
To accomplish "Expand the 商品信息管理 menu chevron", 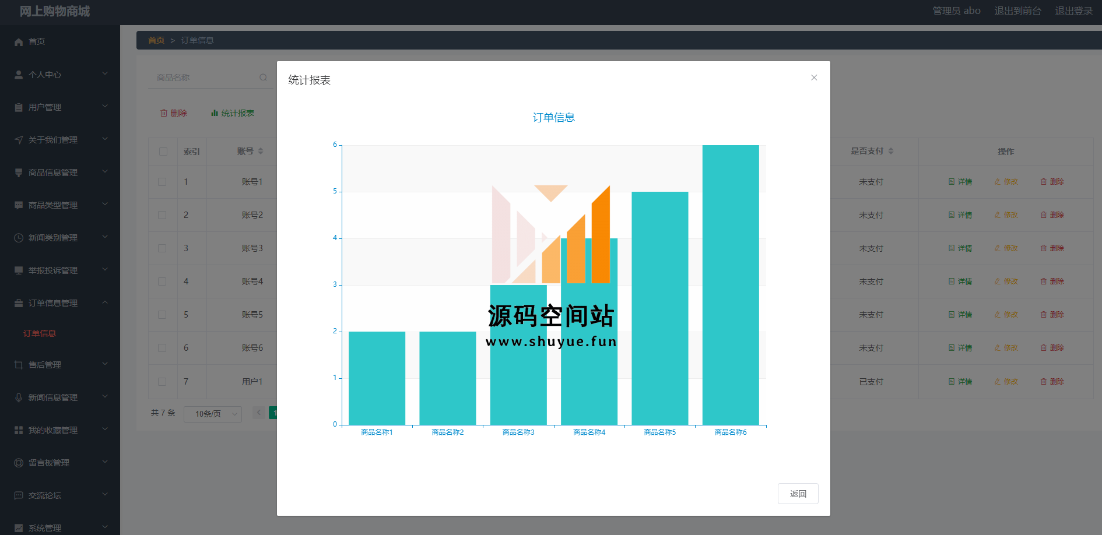I will click(105, 171).
